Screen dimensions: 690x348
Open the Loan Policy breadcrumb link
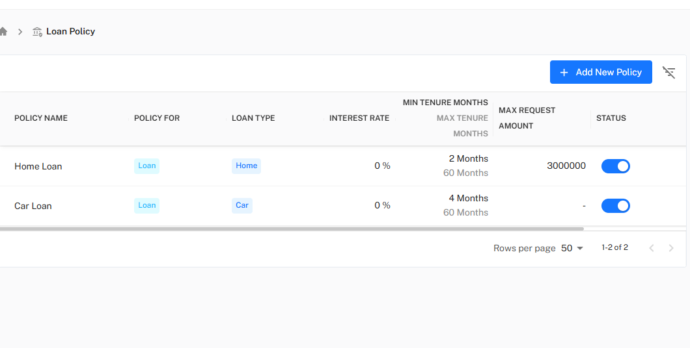[70, 31]
